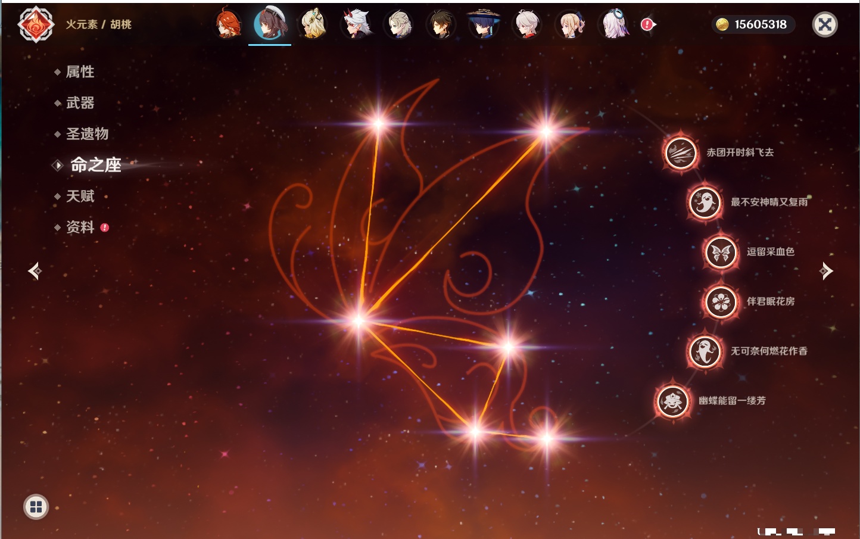This screenshot has width=860, height=539.
Task: View the 逗留采血色 butterfly icon
Action: 721,252
